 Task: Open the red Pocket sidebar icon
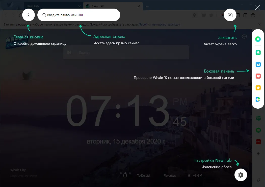pyautogui.click(x=258, y=76)
